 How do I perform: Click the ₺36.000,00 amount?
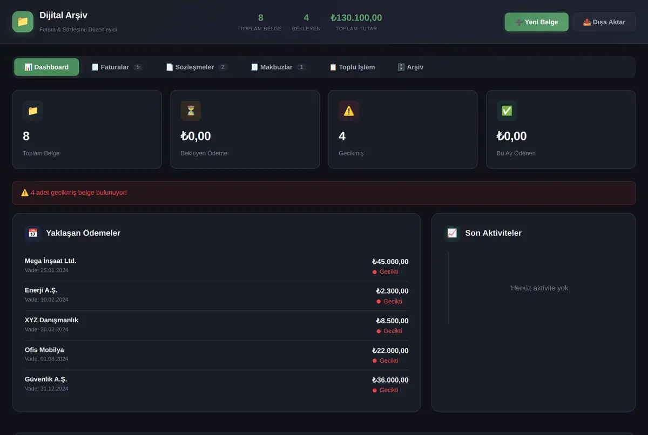(x=390, y=380)
